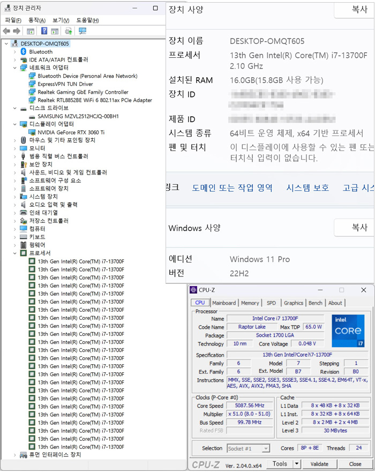Click the Threads value 24 in CPU-Z

(359, 448)
